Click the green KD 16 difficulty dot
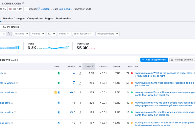Screen dimensions: 195x130 point(132,112)
